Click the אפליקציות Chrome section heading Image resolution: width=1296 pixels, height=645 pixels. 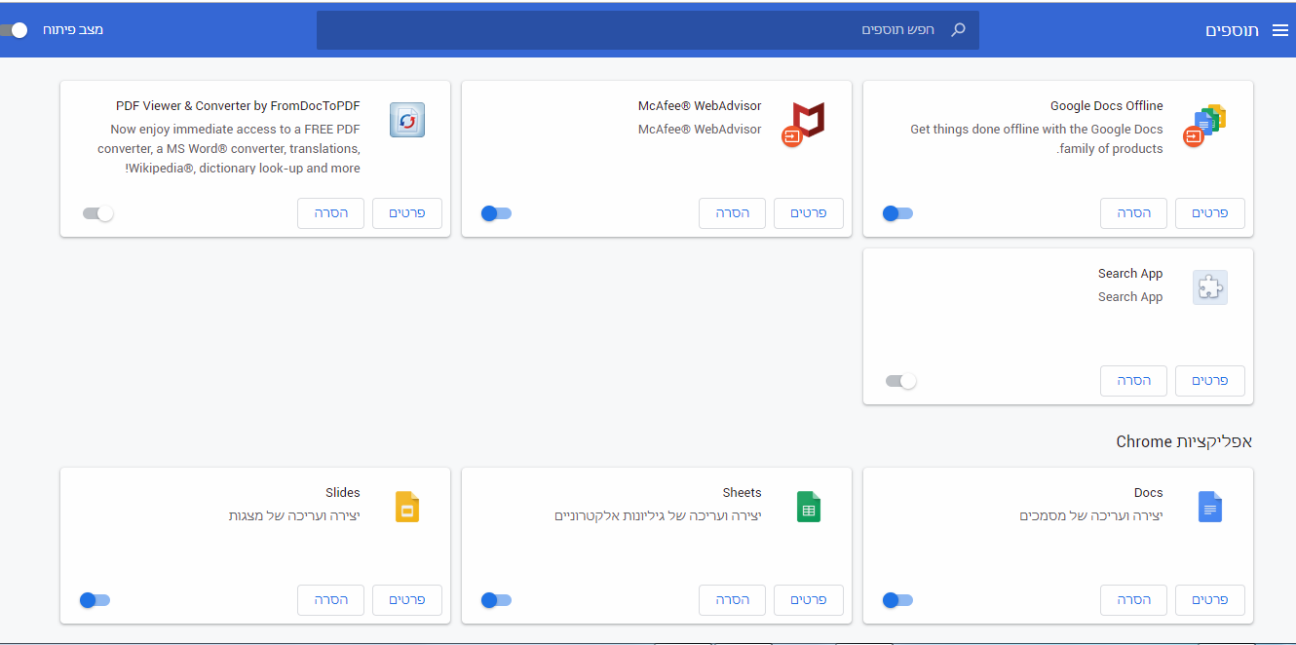coord(1184,441)
